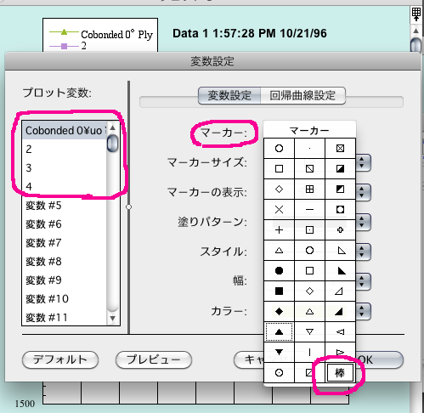Image resolution: width=424 pixels, height=413 pixels.
Task: Click the variable list scroll down arrow
Action: pos(113,319)
